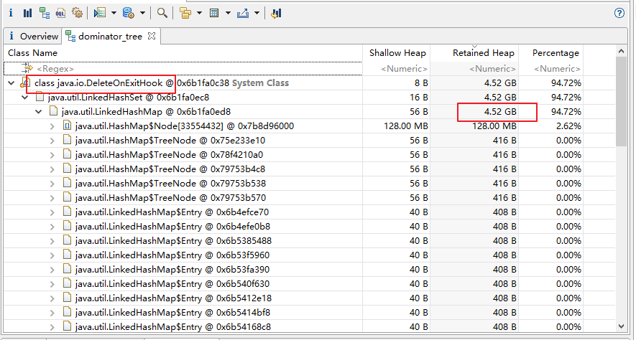Collapse the java.util.LinkedHashMap node
Image resolution: width=636 pixels, height=340 pixels.
39,112
